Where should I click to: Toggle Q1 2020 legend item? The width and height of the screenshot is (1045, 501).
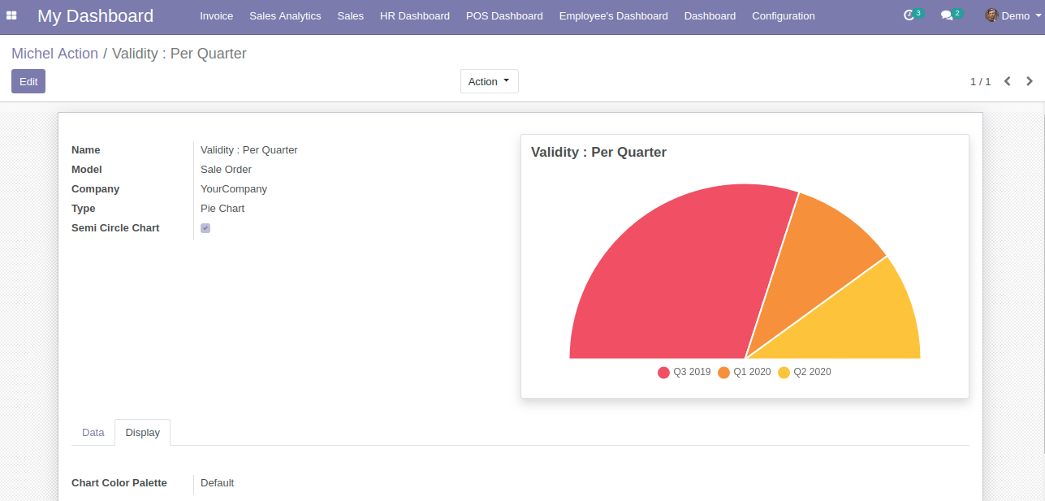(745, 372)
